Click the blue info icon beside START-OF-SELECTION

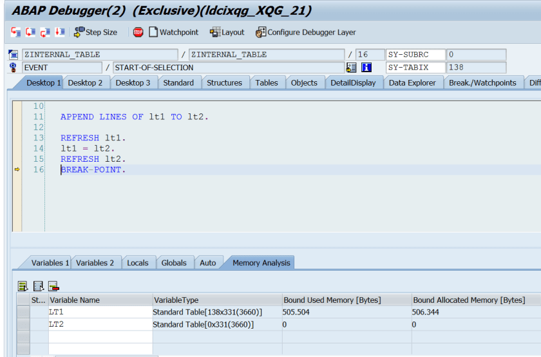366,68
